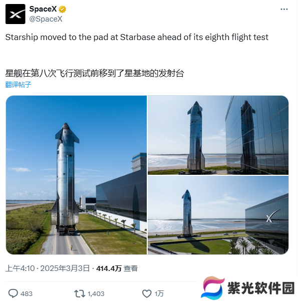Open the Starship glass reflection photo
Screen dimensions: 298x301
(218, 135)
